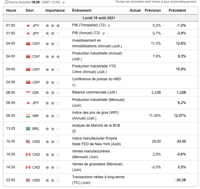This screenshot has width=200, height=189.
Task: Open the Balance commerciale (Juill.) event
Action: (95, 92)
